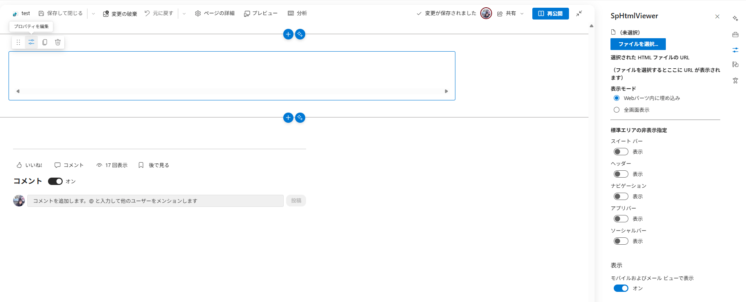Close the SpHtmlViewer property pane
The height and width of the screenshot is (302, 746).
point(717,17)
